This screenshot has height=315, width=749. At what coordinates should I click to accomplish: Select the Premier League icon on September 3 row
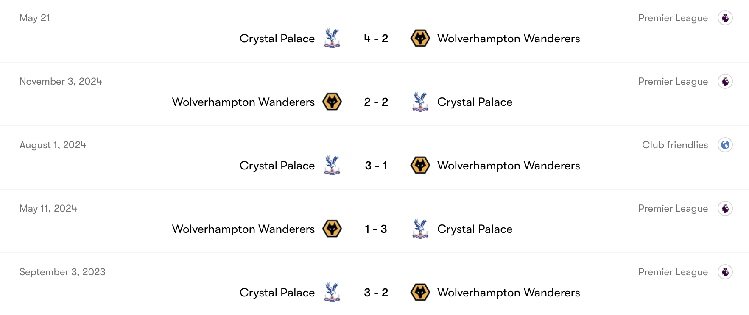(726, 272)
